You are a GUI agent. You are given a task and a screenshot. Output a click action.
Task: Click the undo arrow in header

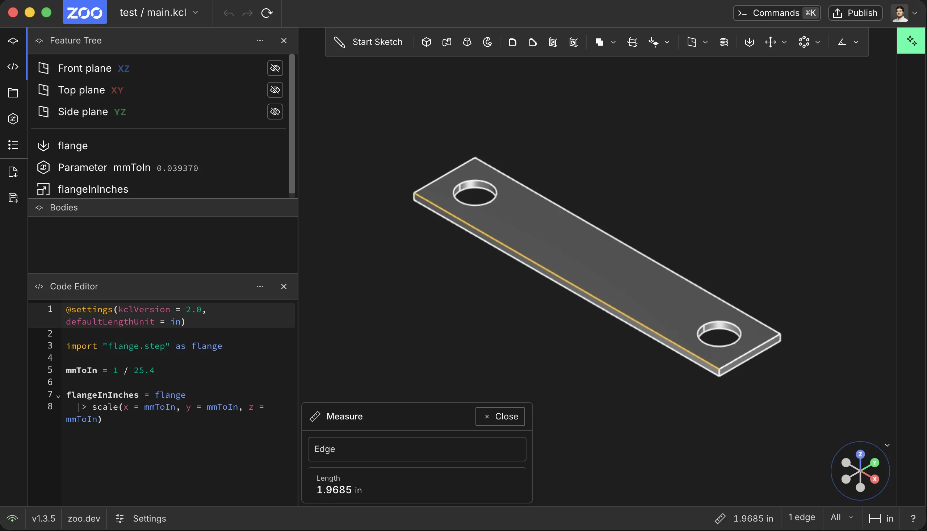tap(228, 13)
